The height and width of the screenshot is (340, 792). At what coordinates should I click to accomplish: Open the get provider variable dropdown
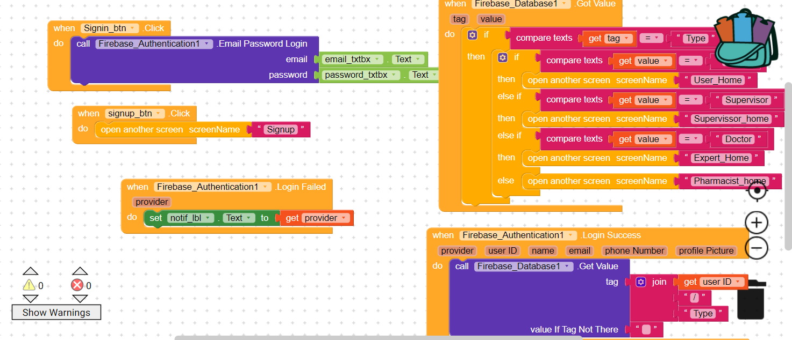[x=344, y=218]
